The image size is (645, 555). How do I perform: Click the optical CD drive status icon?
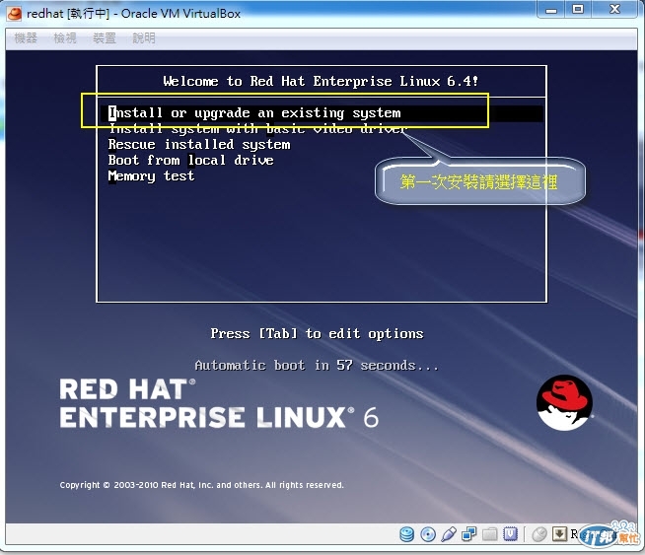click(428, 534)
